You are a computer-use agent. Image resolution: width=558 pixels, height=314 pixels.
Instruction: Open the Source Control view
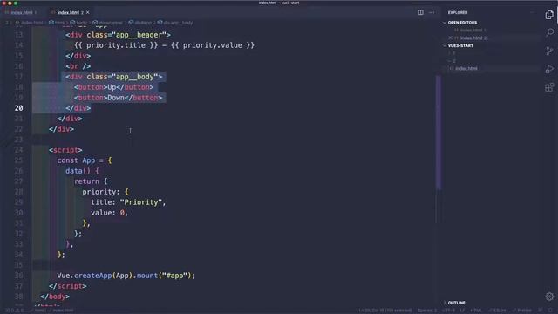(x=549, y=51)
